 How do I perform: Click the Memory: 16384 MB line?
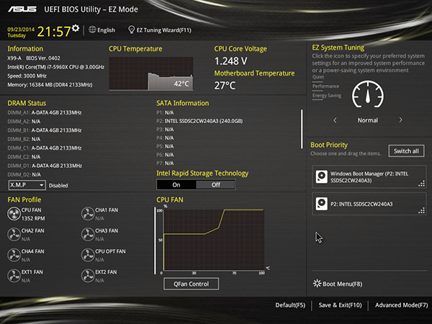50,84
